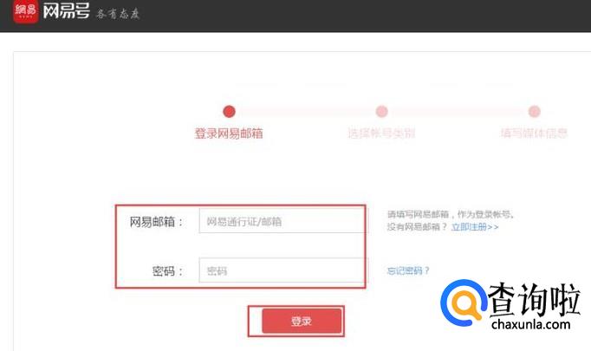This screenshot has width=591, height=351.
Task: Open the 填写媒体信息 step label
Action: (534, 133)
